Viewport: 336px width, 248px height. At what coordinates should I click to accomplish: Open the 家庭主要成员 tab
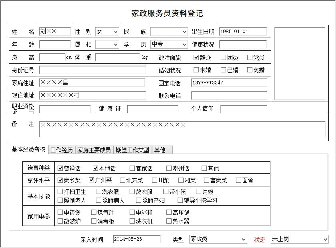(94, 150)
